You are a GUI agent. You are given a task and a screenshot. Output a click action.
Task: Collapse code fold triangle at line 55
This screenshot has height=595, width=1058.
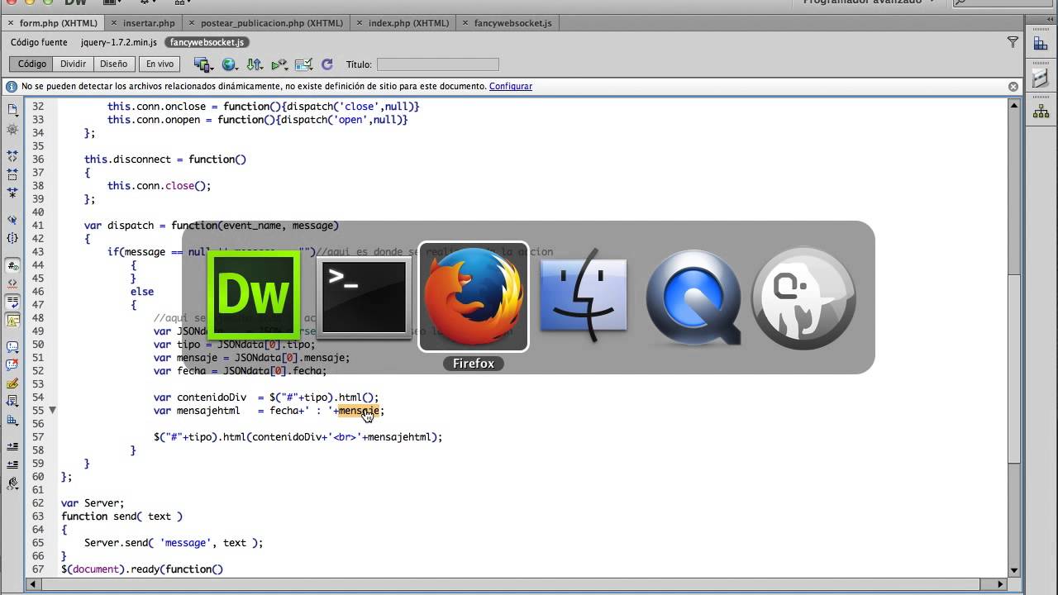(52, 410)
